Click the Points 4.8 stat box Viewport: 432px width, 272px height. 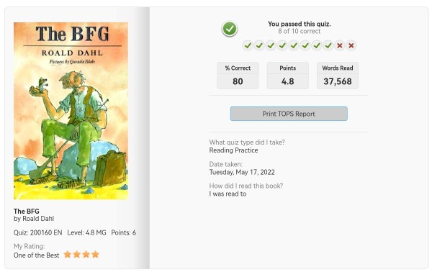pyautogui.click(x=287, y=76)
